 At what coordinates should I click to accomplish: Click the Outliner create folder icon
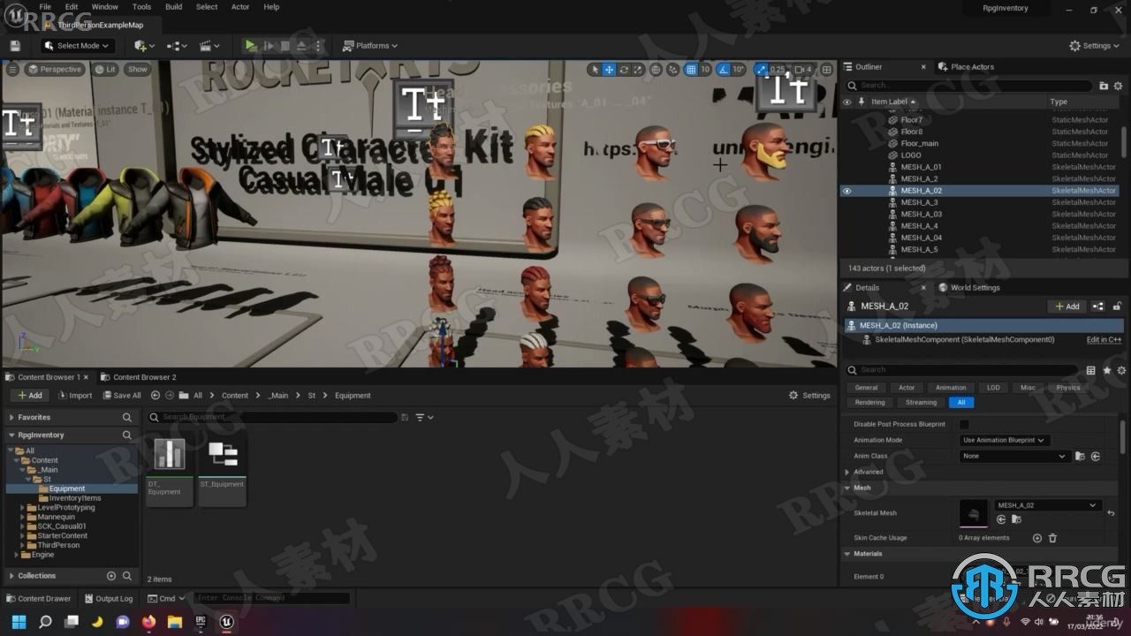click(1104, 86)
